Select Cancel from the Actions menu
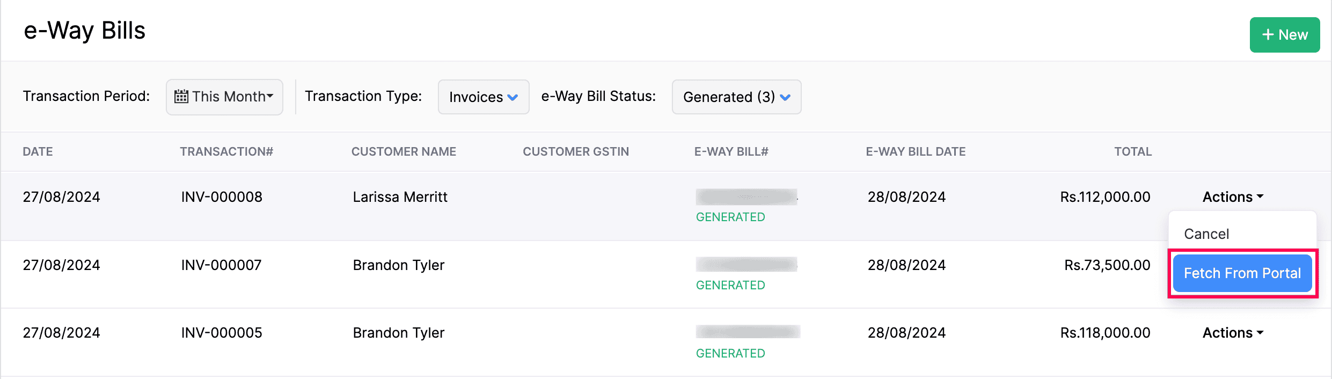This screenshot has width=1332, height=379. pos(1206,234)
